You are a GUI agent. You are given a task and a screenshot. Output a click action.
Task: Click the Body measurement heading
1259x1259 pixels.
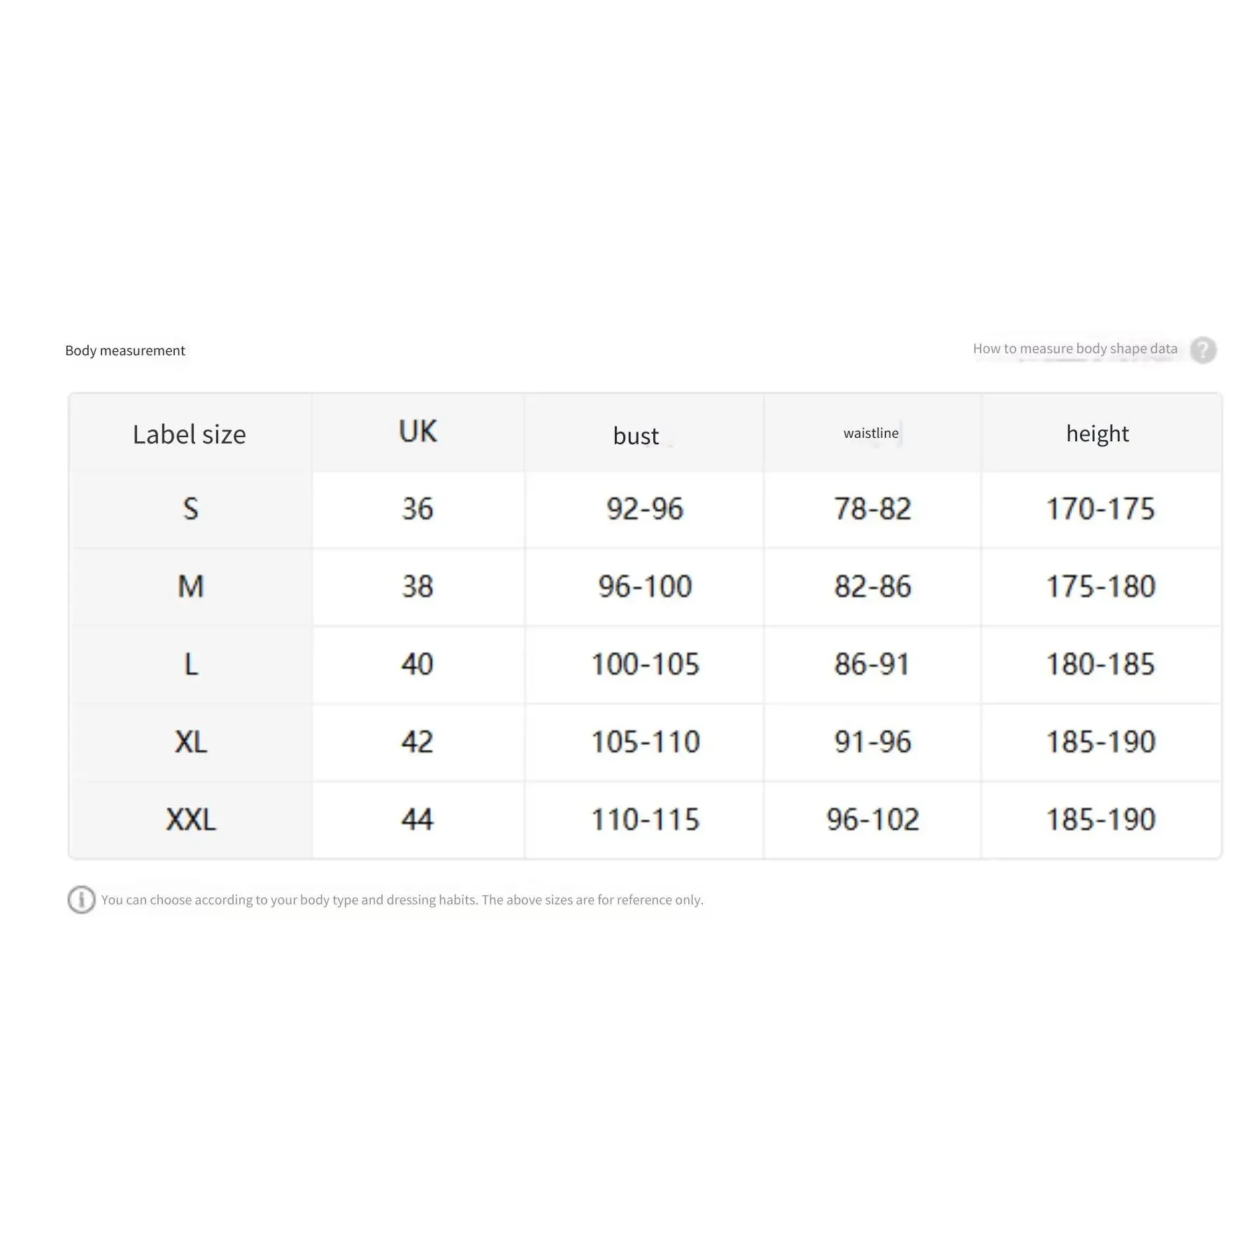click(x=125, y=350)
